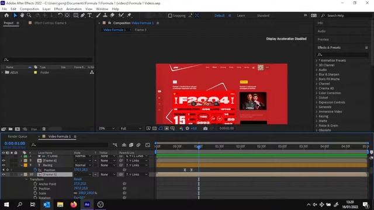Expand the Blur & Sharpen effects category
Viewport: 374px width, 210px height.
317,75
